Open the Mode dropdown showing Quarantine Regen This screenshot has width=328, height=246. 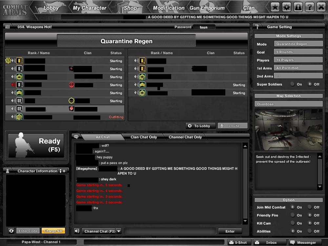pyautogui.click(x=298, y=44)
